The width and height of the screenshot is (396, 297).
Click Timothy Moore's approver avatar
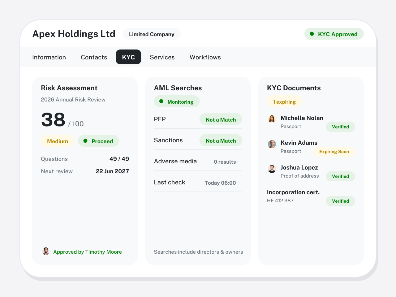pos(46,251)
